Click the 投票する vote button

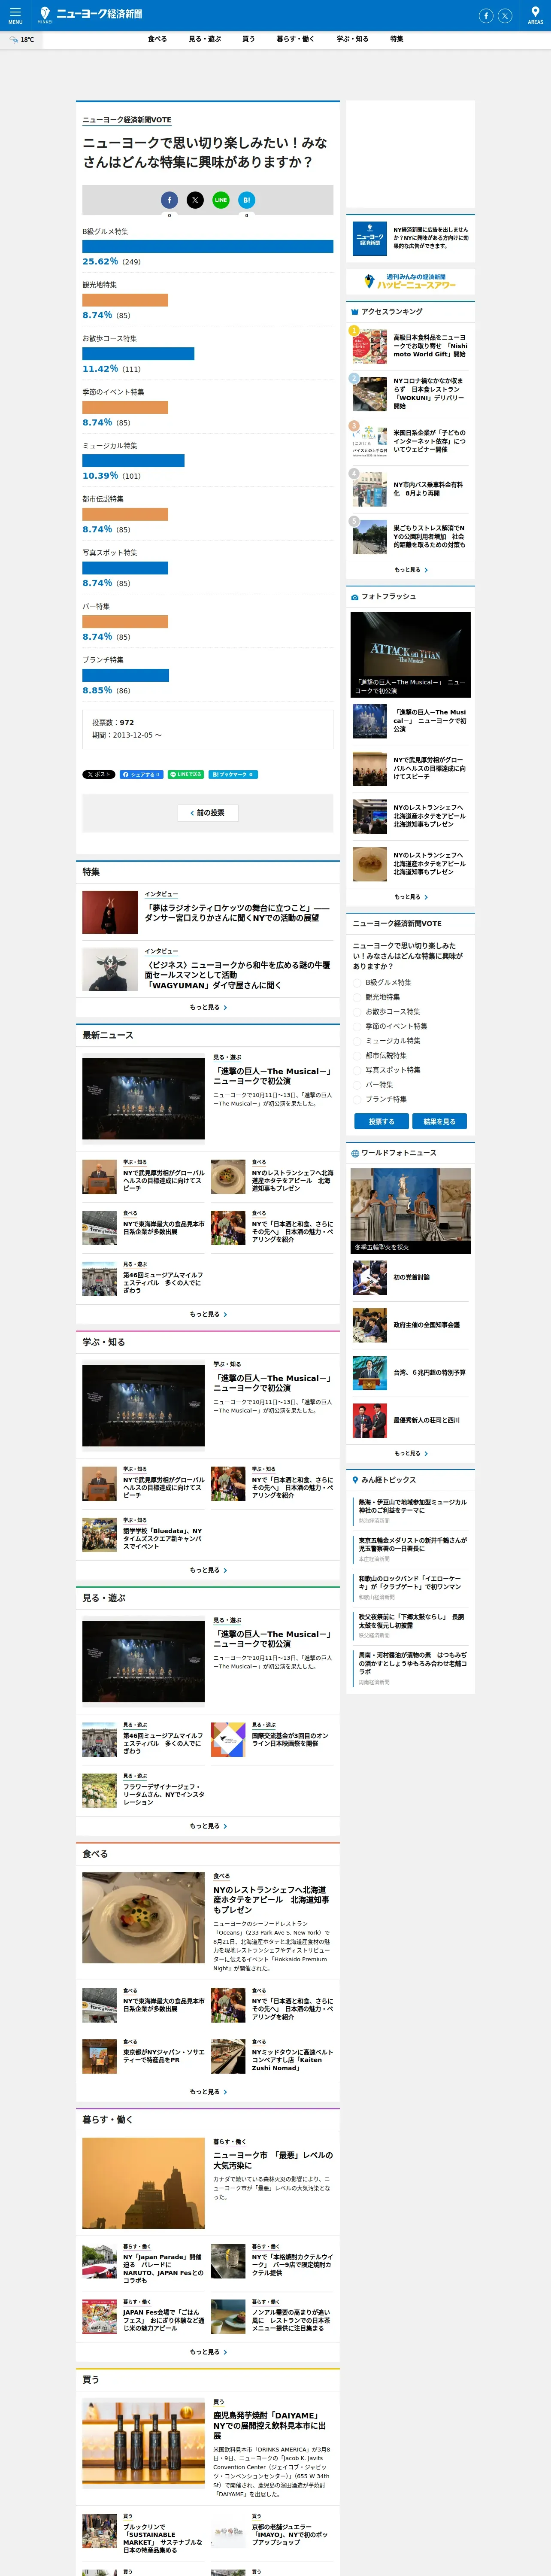(x=381, y=1121)
